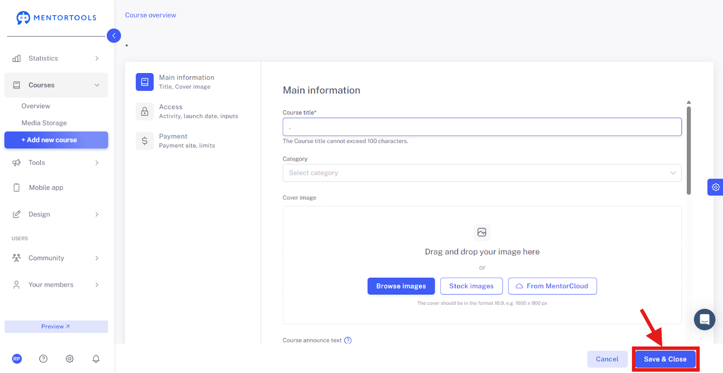Open help via the question mark icon
Viewport: 723px width, 373px height.
43,359
